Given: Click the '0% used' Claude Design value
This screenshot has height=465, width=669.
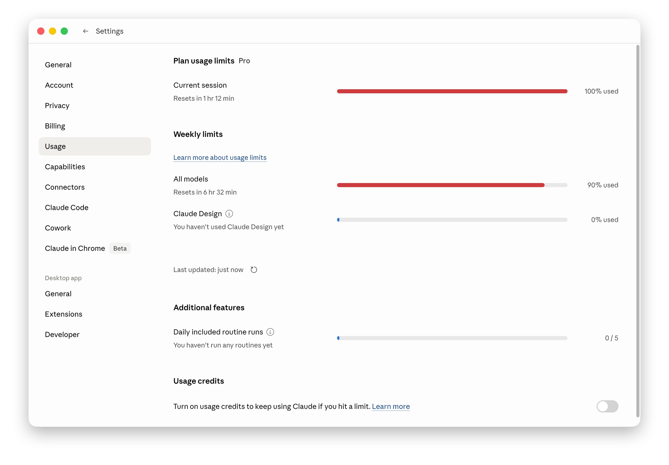Looking at the screenshot, I should pos(604,220).
